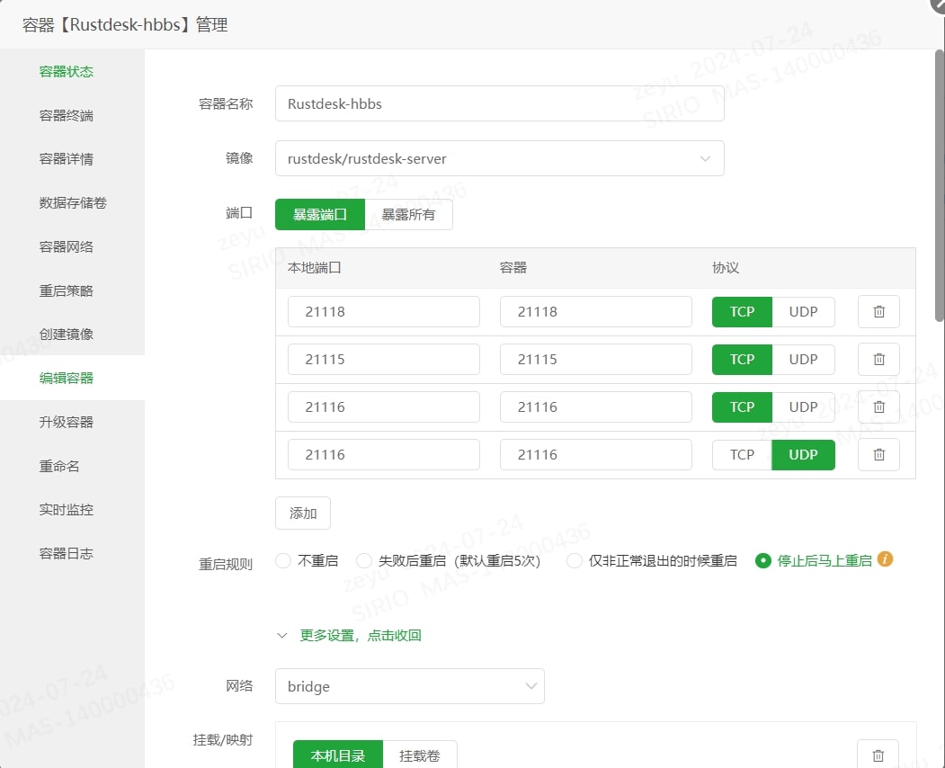
Task: Select 挂载卷 mount type
Action: click(420, 755)
